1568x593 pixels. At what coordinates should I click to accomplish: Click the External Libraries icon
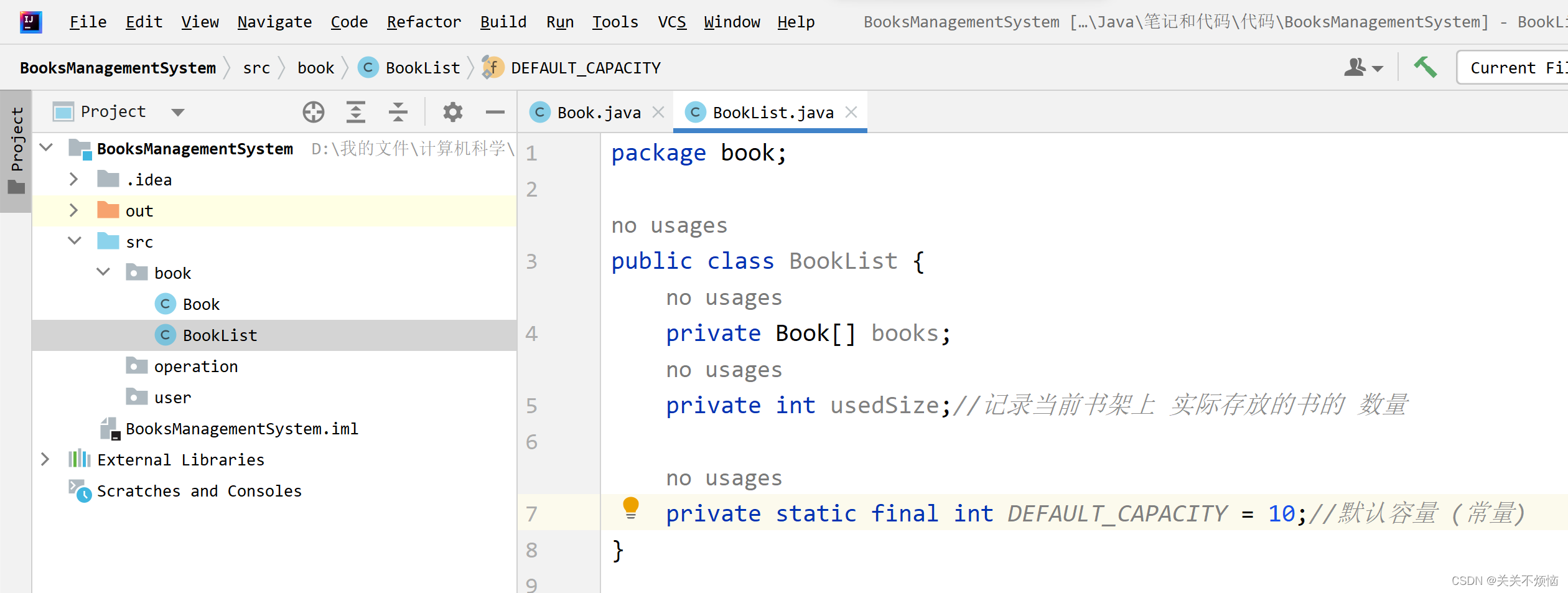[79, 459]
